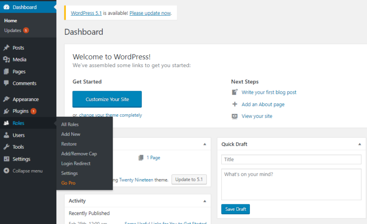This screenshot has width=367, height=224.
Task: Open the Posts menu item
Action: 18,48
